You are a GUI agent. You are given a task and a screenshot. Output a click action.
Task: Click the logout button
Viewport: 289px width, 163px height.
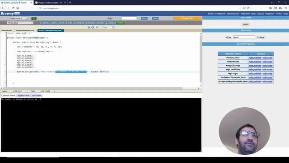click(x=246, y=24)
